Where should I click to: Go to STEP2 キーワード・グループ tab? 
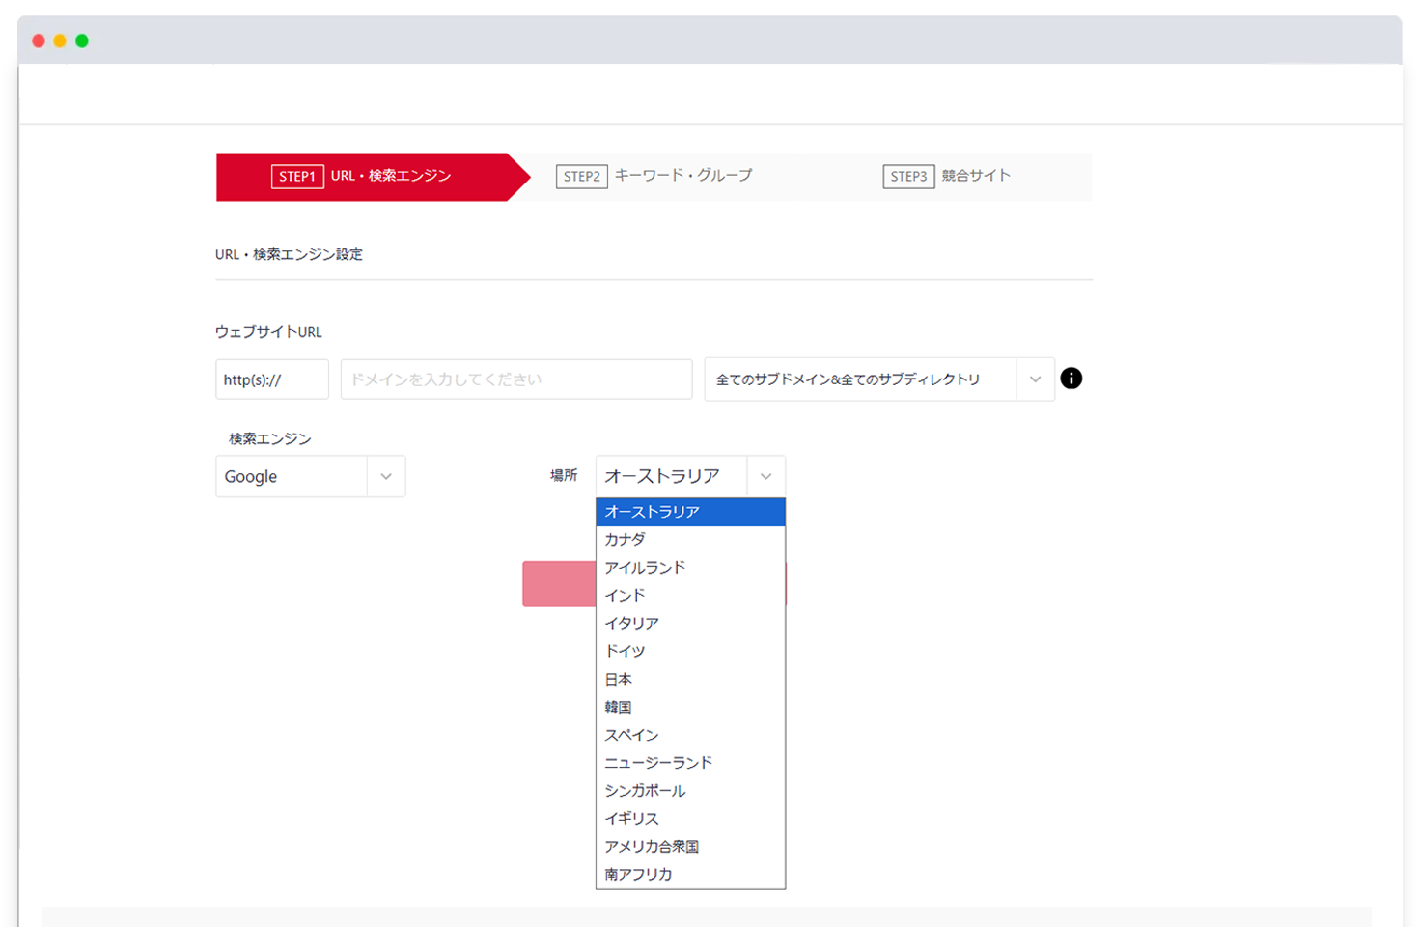(654, 176)
